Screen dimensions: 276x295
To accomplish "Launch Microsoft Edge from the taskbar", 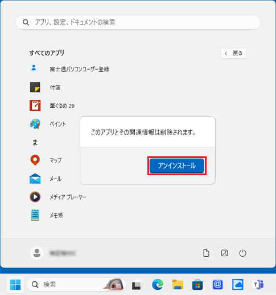I will coord(158,285).
